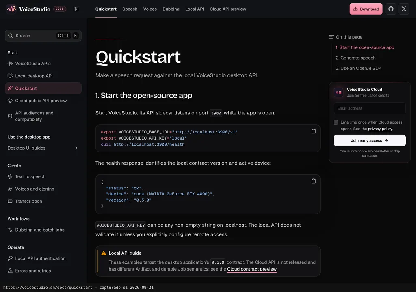416x292 pixels.
Task: Open the X (Twitter) profile icon
Action: (x=404, y=9)
